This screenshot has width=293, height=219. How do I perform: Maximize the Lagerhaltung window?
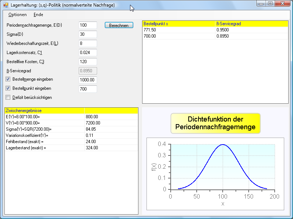[x=270, y=4]
